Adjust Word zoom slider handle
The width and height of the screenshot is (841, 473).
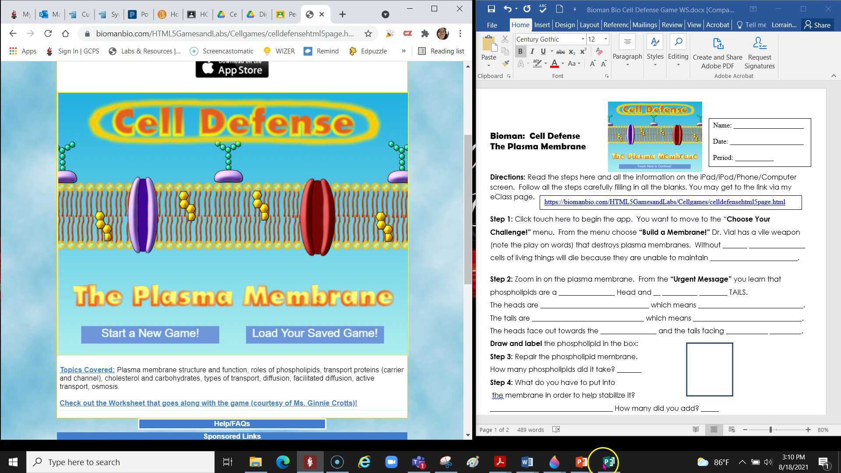[770, 430]
